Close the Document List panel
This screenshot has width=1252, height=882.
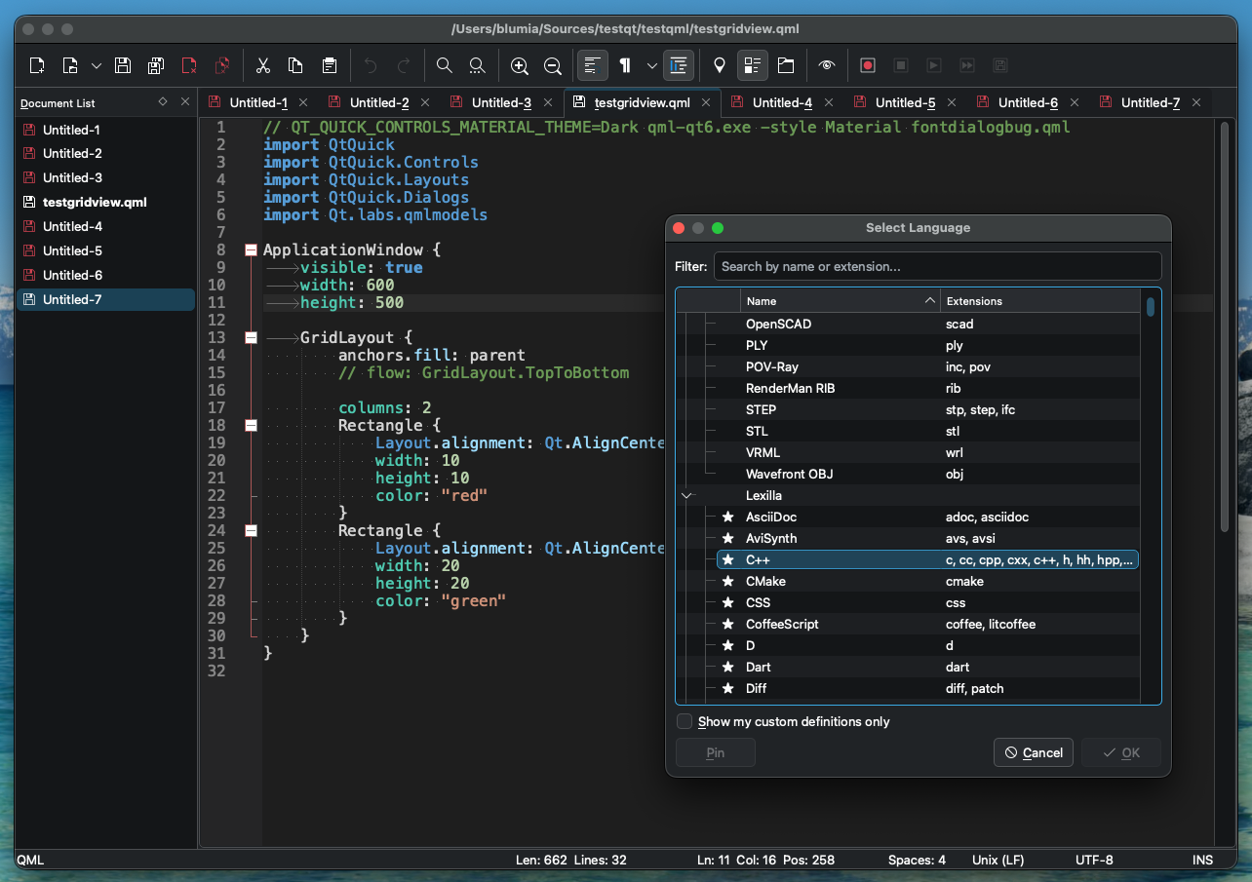pos(185,101)
